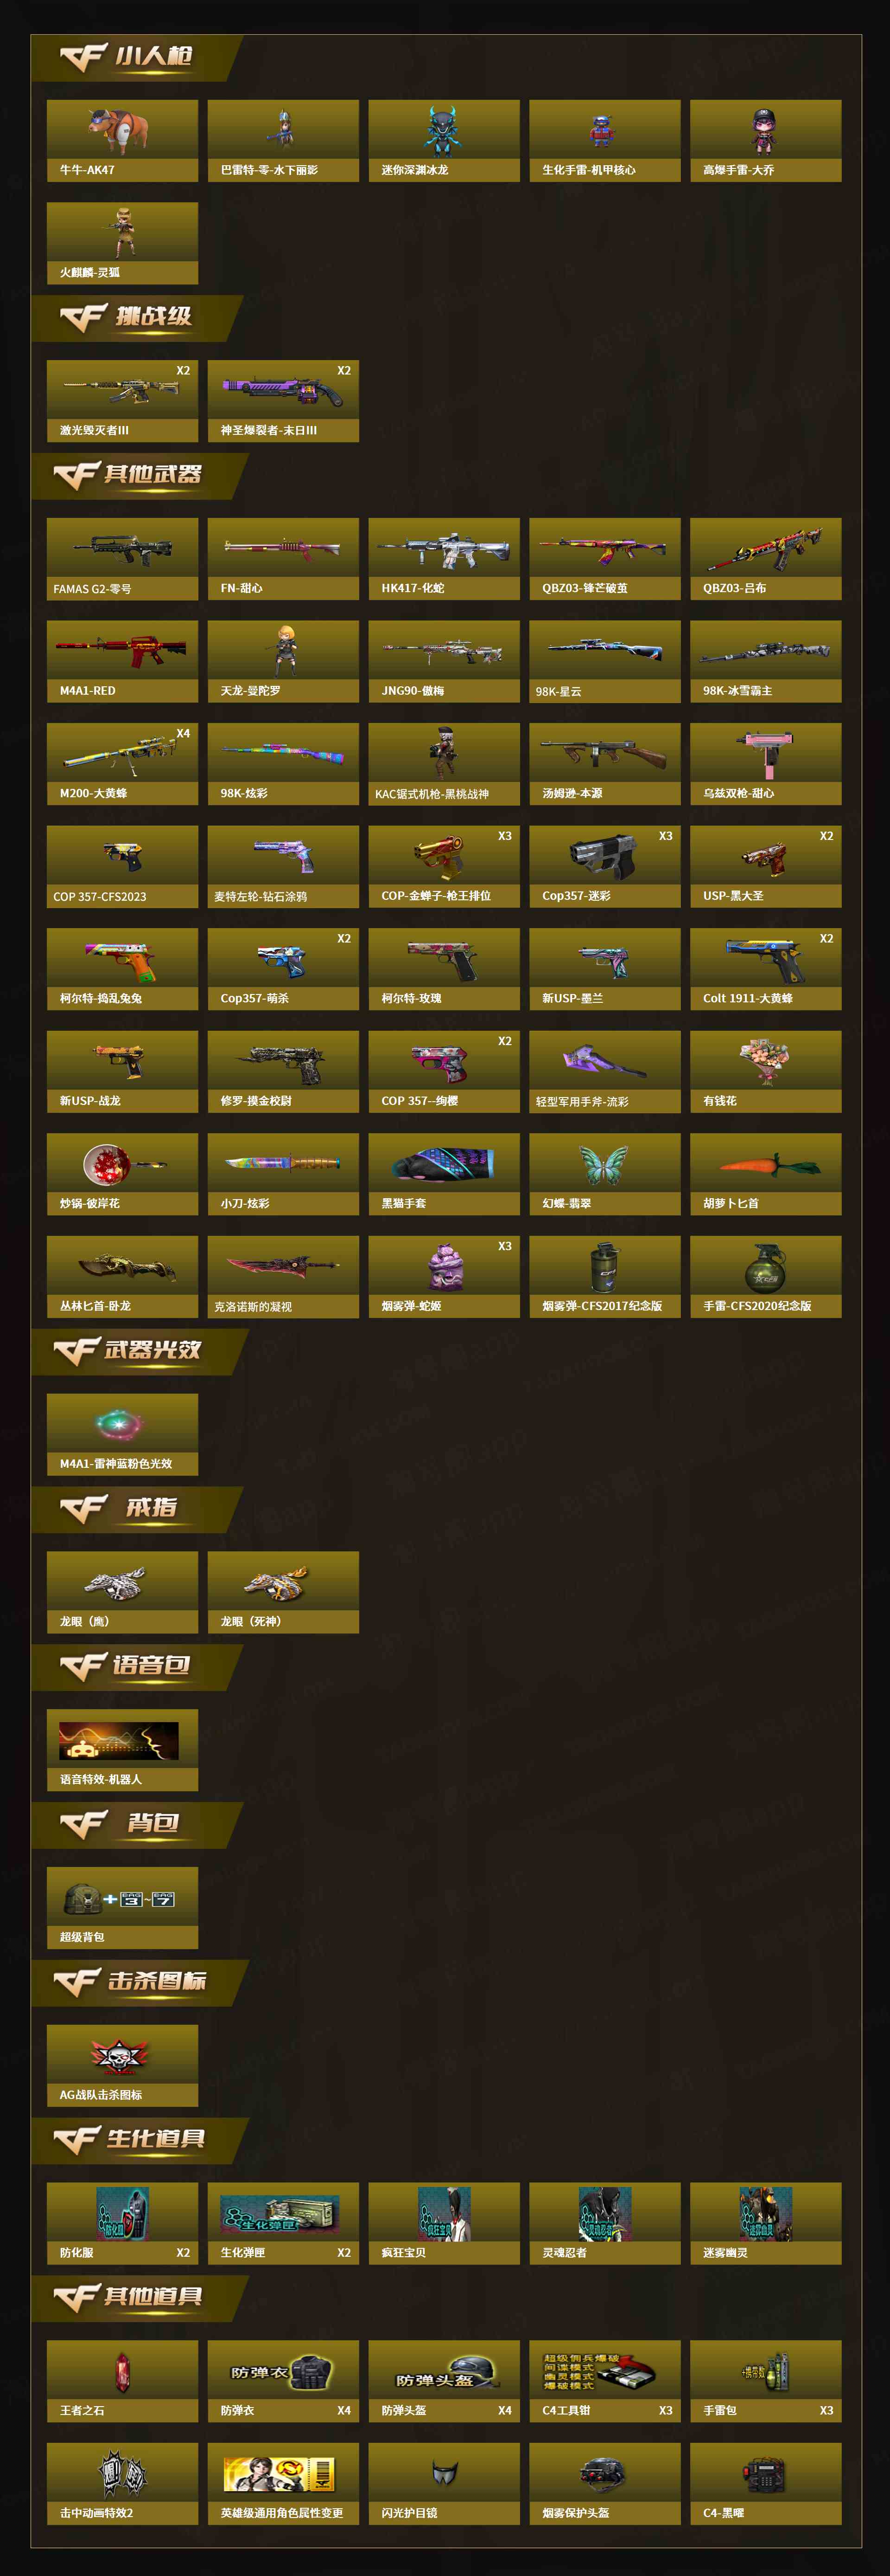Click the 幻蝶-翡翠 butterfly item

pos(604,1174)
